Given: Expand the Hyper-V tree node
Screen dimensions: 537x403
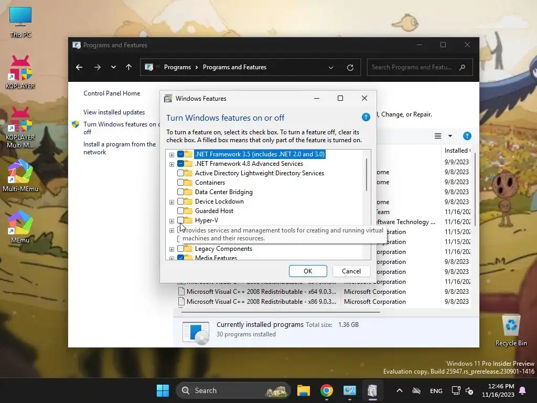Looking at the screenshot, I should pos(171,221).
